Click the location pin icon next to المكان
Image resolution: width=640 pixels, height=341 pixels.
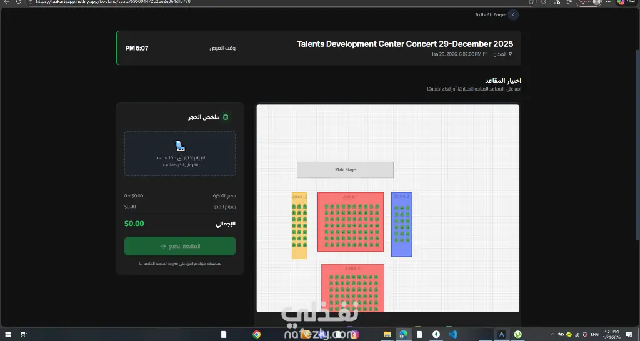[x=510, y=54]
